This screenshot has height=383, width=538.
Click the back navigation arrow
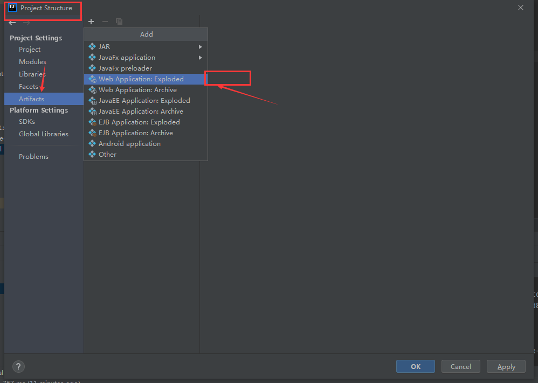[12, 23]
